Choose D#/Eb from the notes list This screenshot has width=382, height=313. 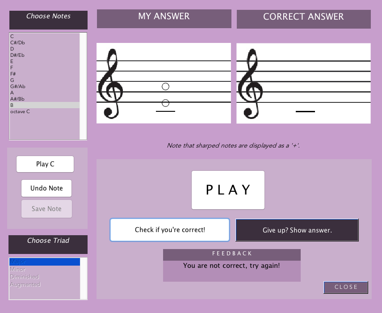[x=45, y=55]
